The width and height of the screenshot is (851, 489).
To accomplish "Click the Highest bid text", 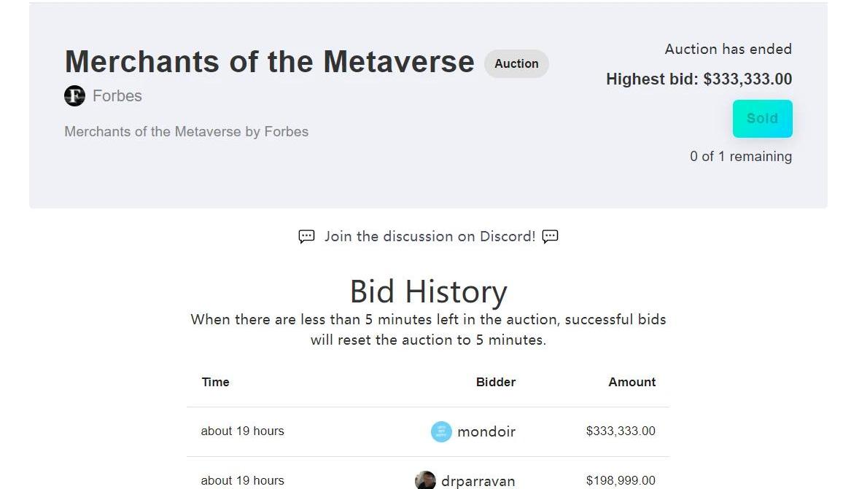I will point(699,79).
